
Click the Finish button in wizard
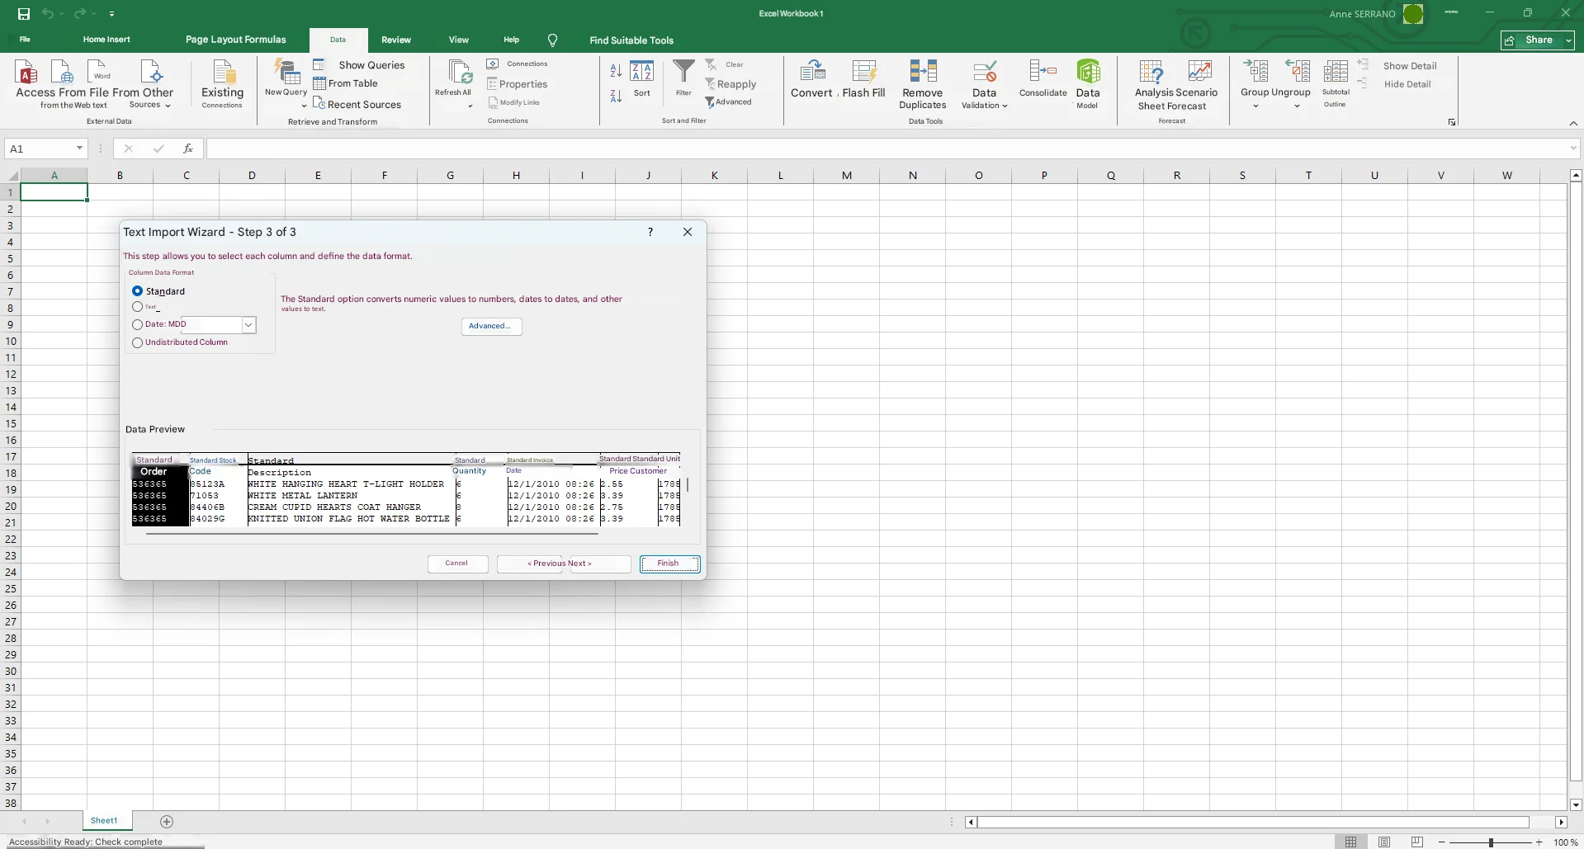669,564
